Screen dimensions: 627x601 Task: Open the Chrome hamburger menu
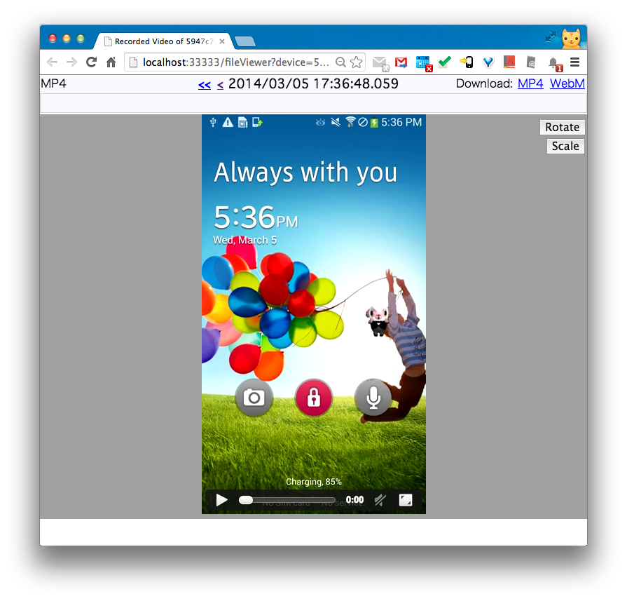click(574, 62)
